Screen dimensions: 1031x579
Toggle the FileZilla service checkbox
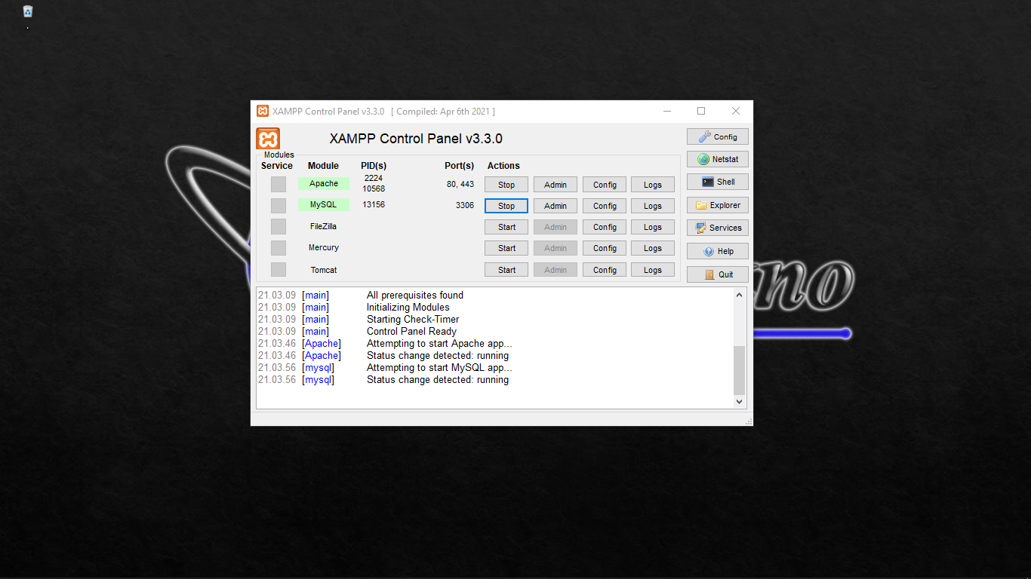279,226
